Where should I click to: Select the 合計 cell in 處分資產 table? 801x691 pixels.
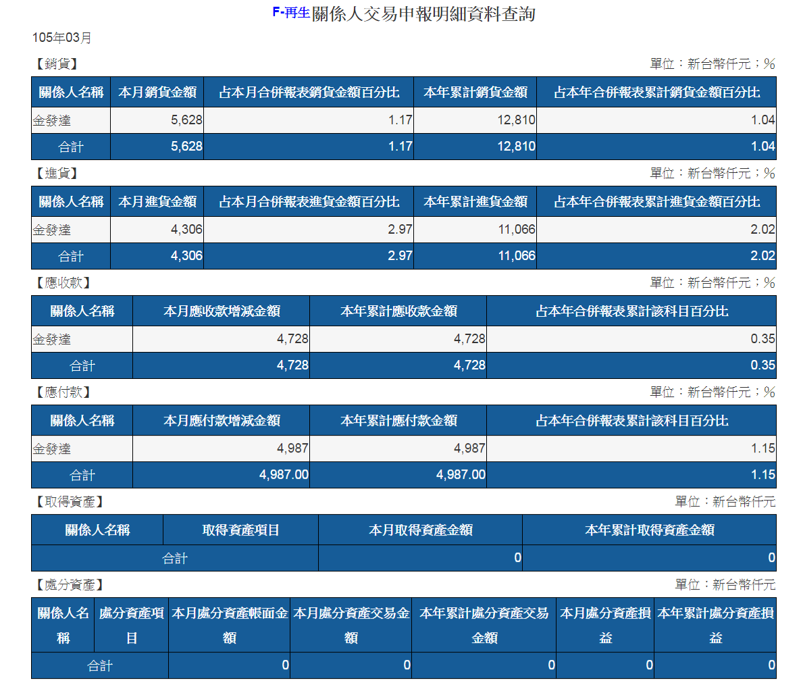pyautogui.click(x=99, y=665)
